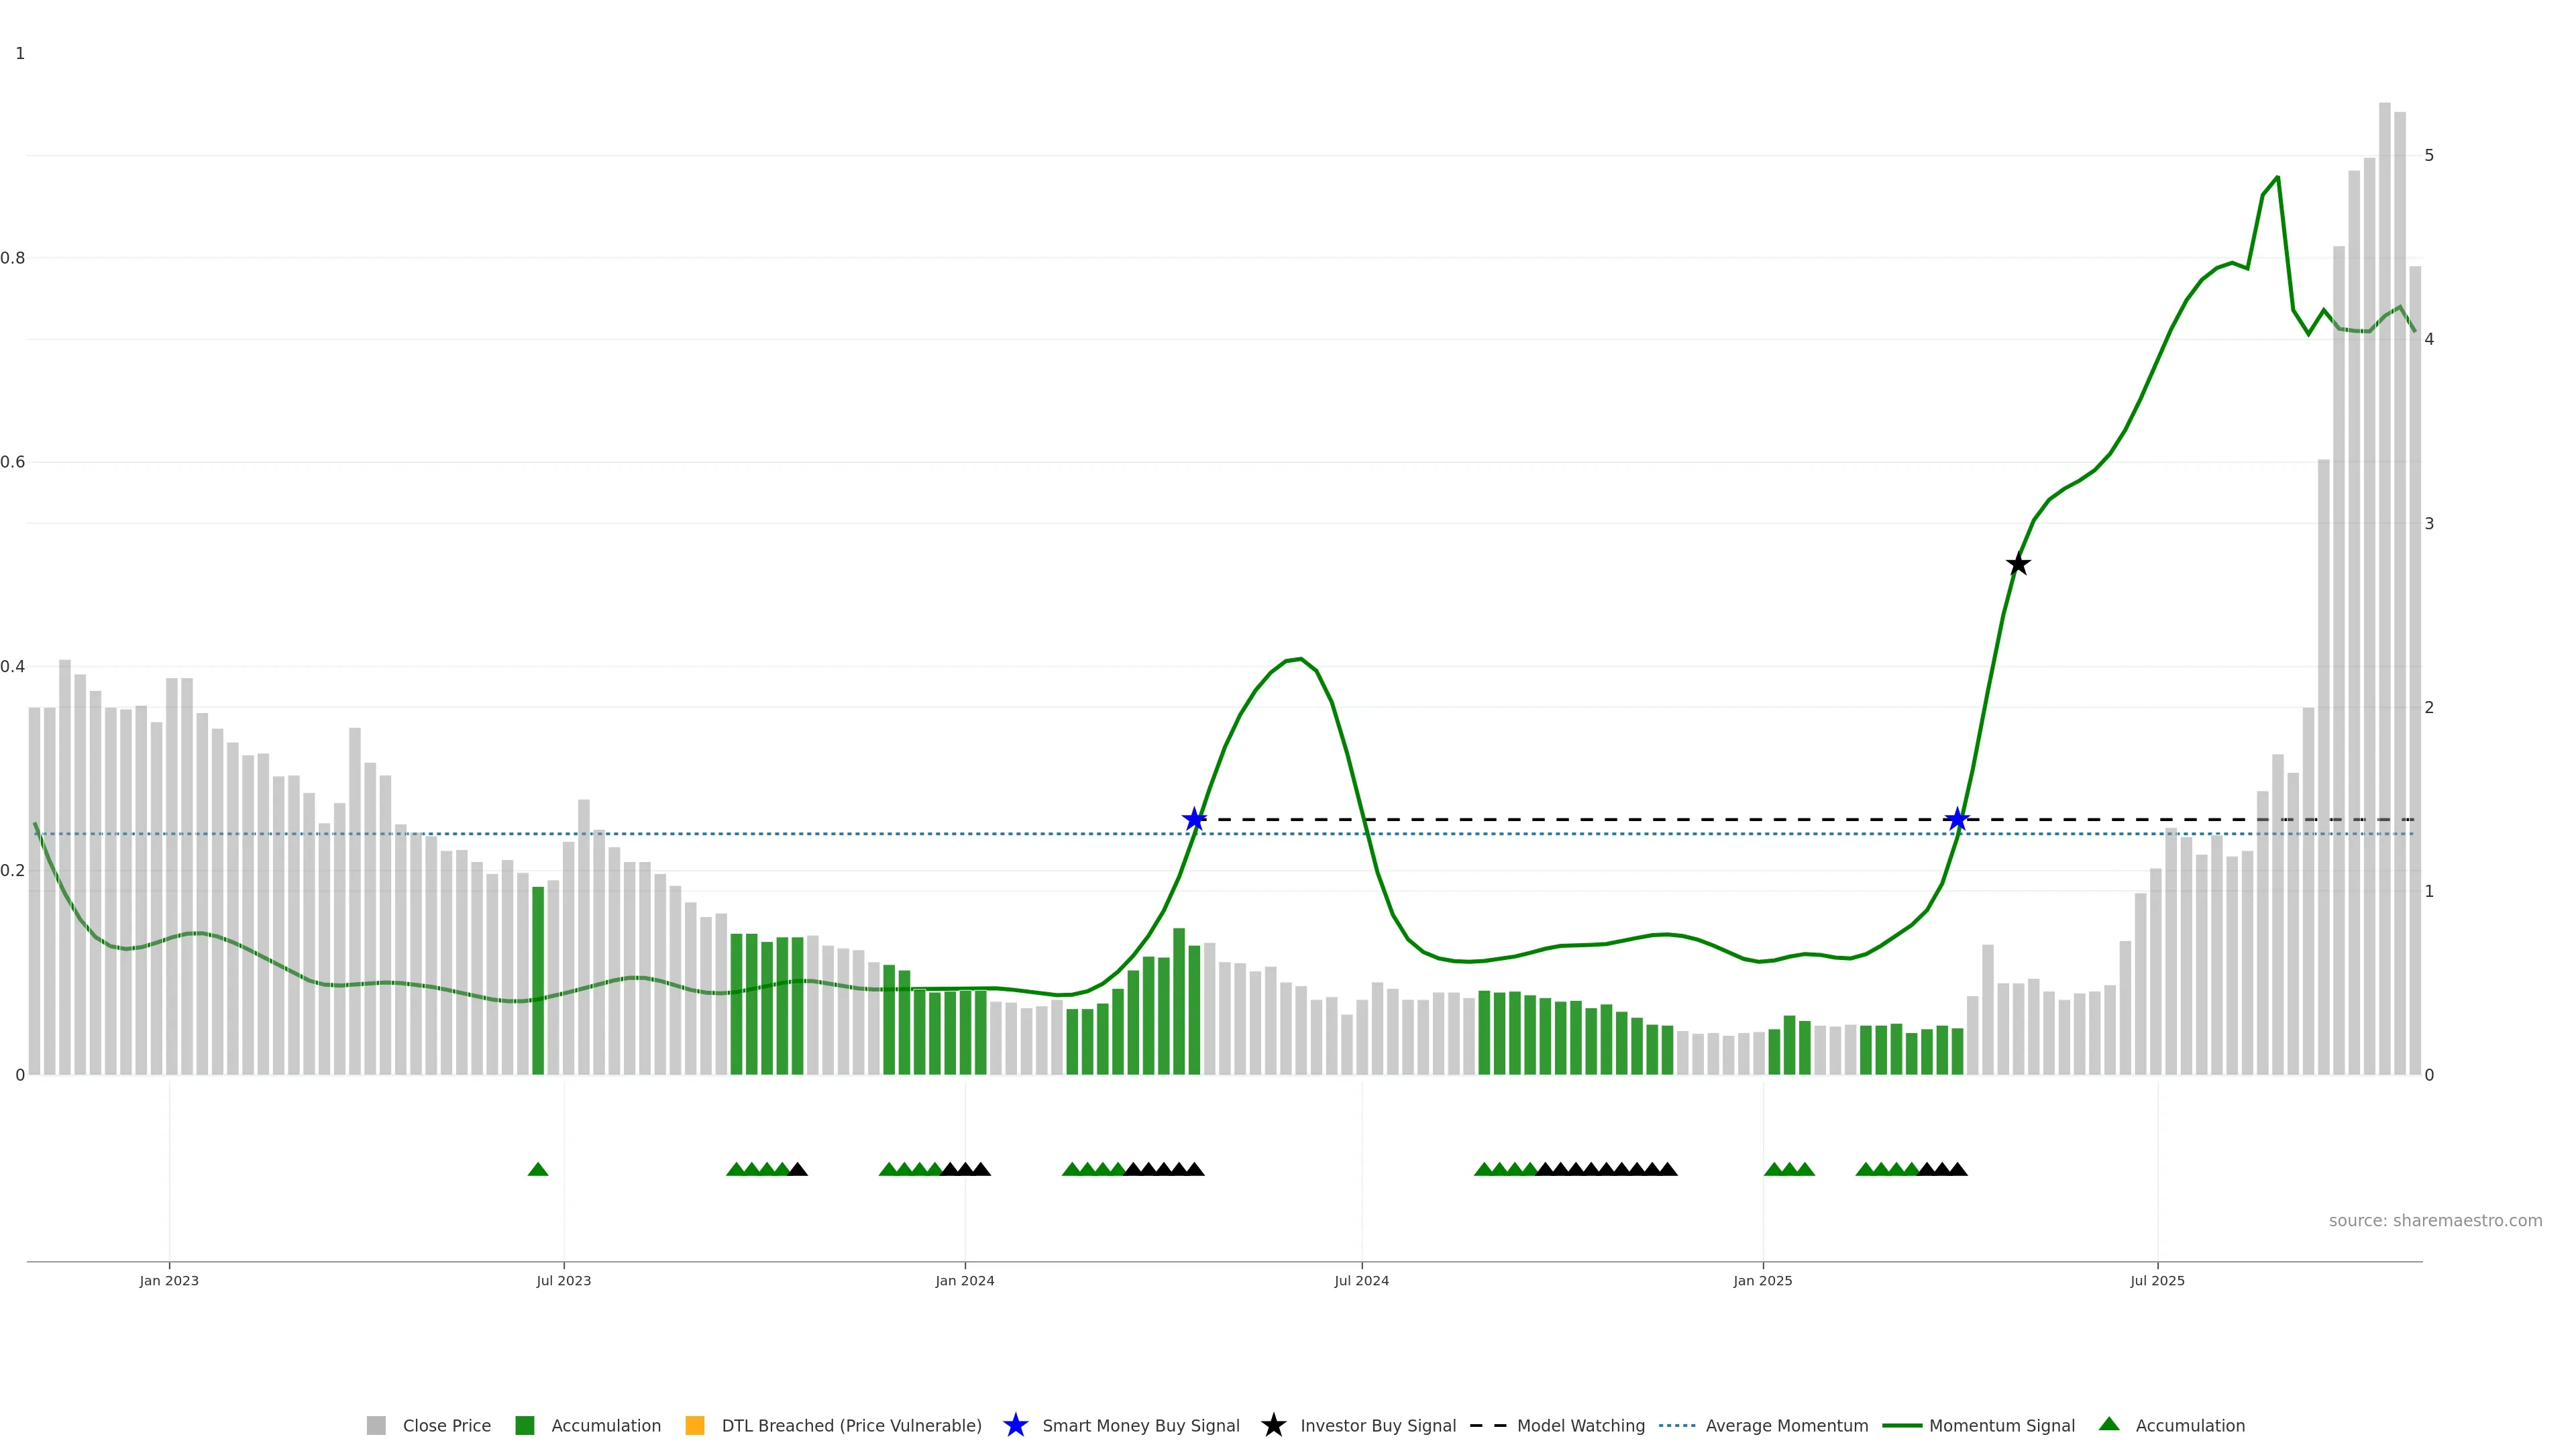Image resolution: width=2576 pixels, height=1449 pixels.
Task: Toggle Close Price legend entry
Action: [446, 1426]
